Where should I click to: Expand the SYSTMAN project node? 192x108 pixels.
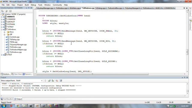2,24
